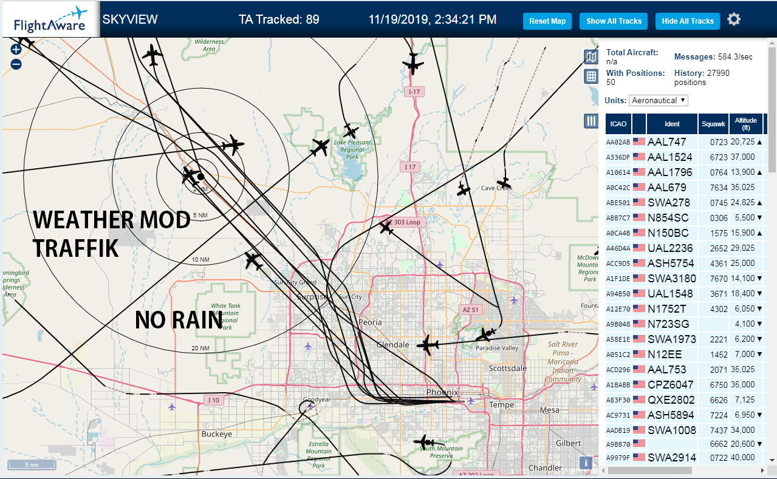Click the US flag in SWA278 row
The image size is (777, 479).
pos(638,202)
